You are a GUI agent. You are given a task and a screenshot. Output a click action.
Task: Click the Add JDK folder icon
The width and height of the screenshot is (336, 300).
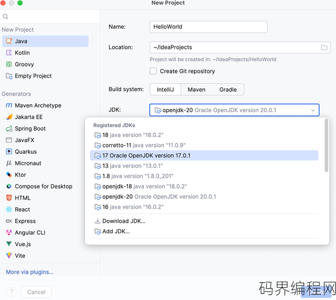(x=98, y=231)
